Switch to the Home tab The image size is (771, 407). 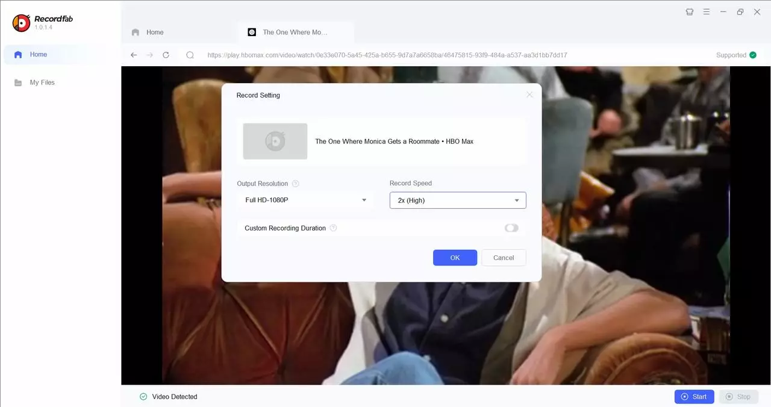click(x=179, y=33)
